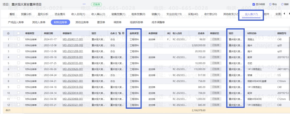Check the row checkbox for MD-20230918-001
This screenshot has width=290, height=114.
click(18, 57)
